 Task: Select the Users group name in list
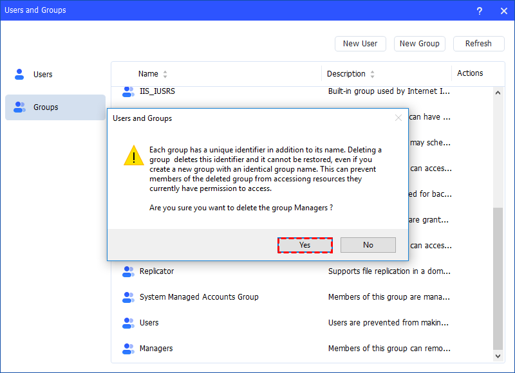click(x=149, y=323)
